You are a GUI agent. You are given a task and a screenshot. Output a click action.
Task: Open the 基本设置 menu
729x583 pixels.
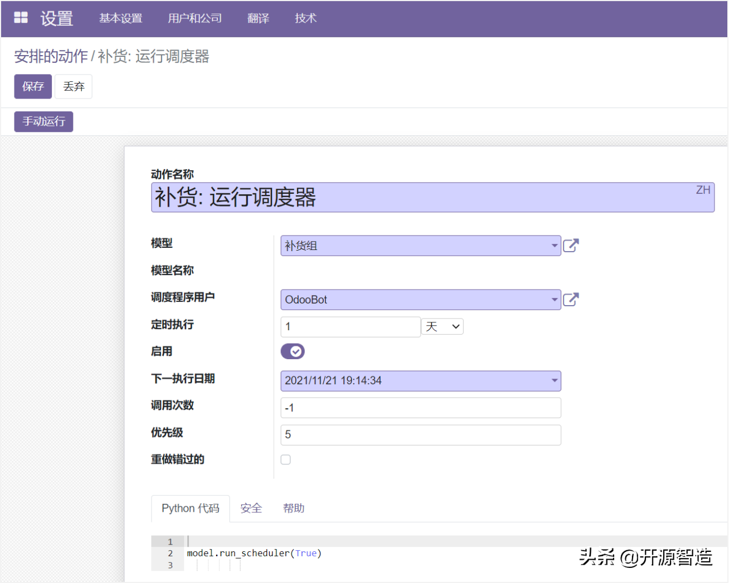point(121,18)
